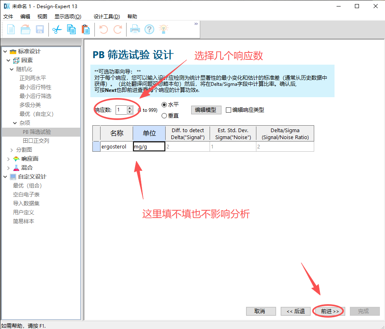This screenshot has height=329, width=385.
Task: Cut using the scissors icon
Action: [x=57, y=29]
